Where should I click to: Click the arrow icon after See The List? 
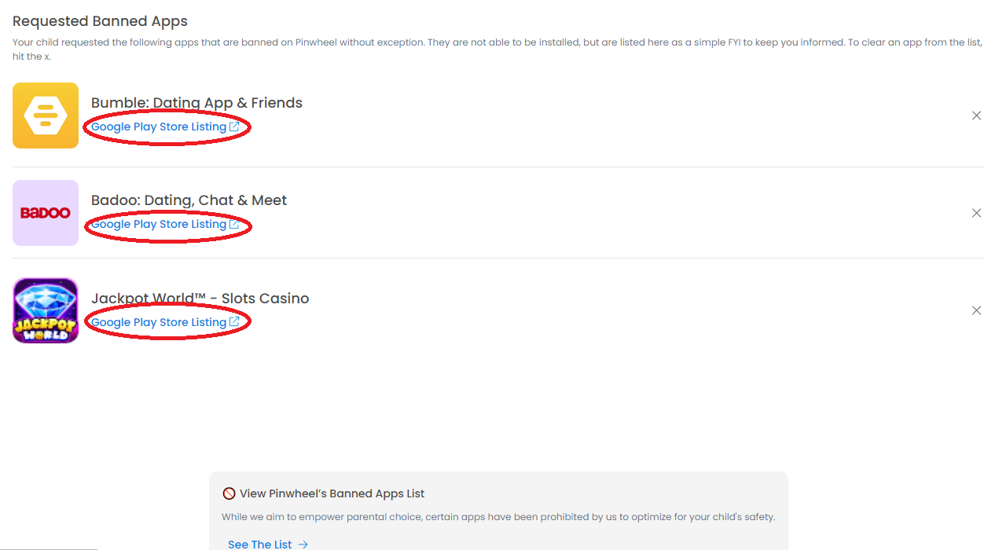point(303,544)
